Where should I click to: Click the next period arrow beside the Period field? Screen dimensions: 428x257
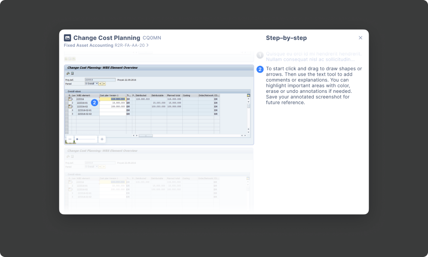click(x=104, y=83)
